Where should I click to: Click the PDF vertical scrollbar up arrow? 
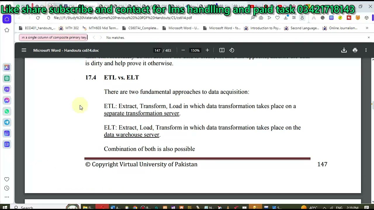click(x=373, y=60)
